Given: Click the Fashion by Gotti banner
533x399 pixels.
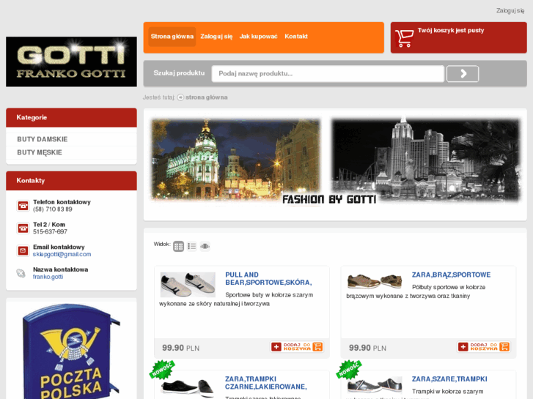Looking at the screenshot, I should point(335,162).
